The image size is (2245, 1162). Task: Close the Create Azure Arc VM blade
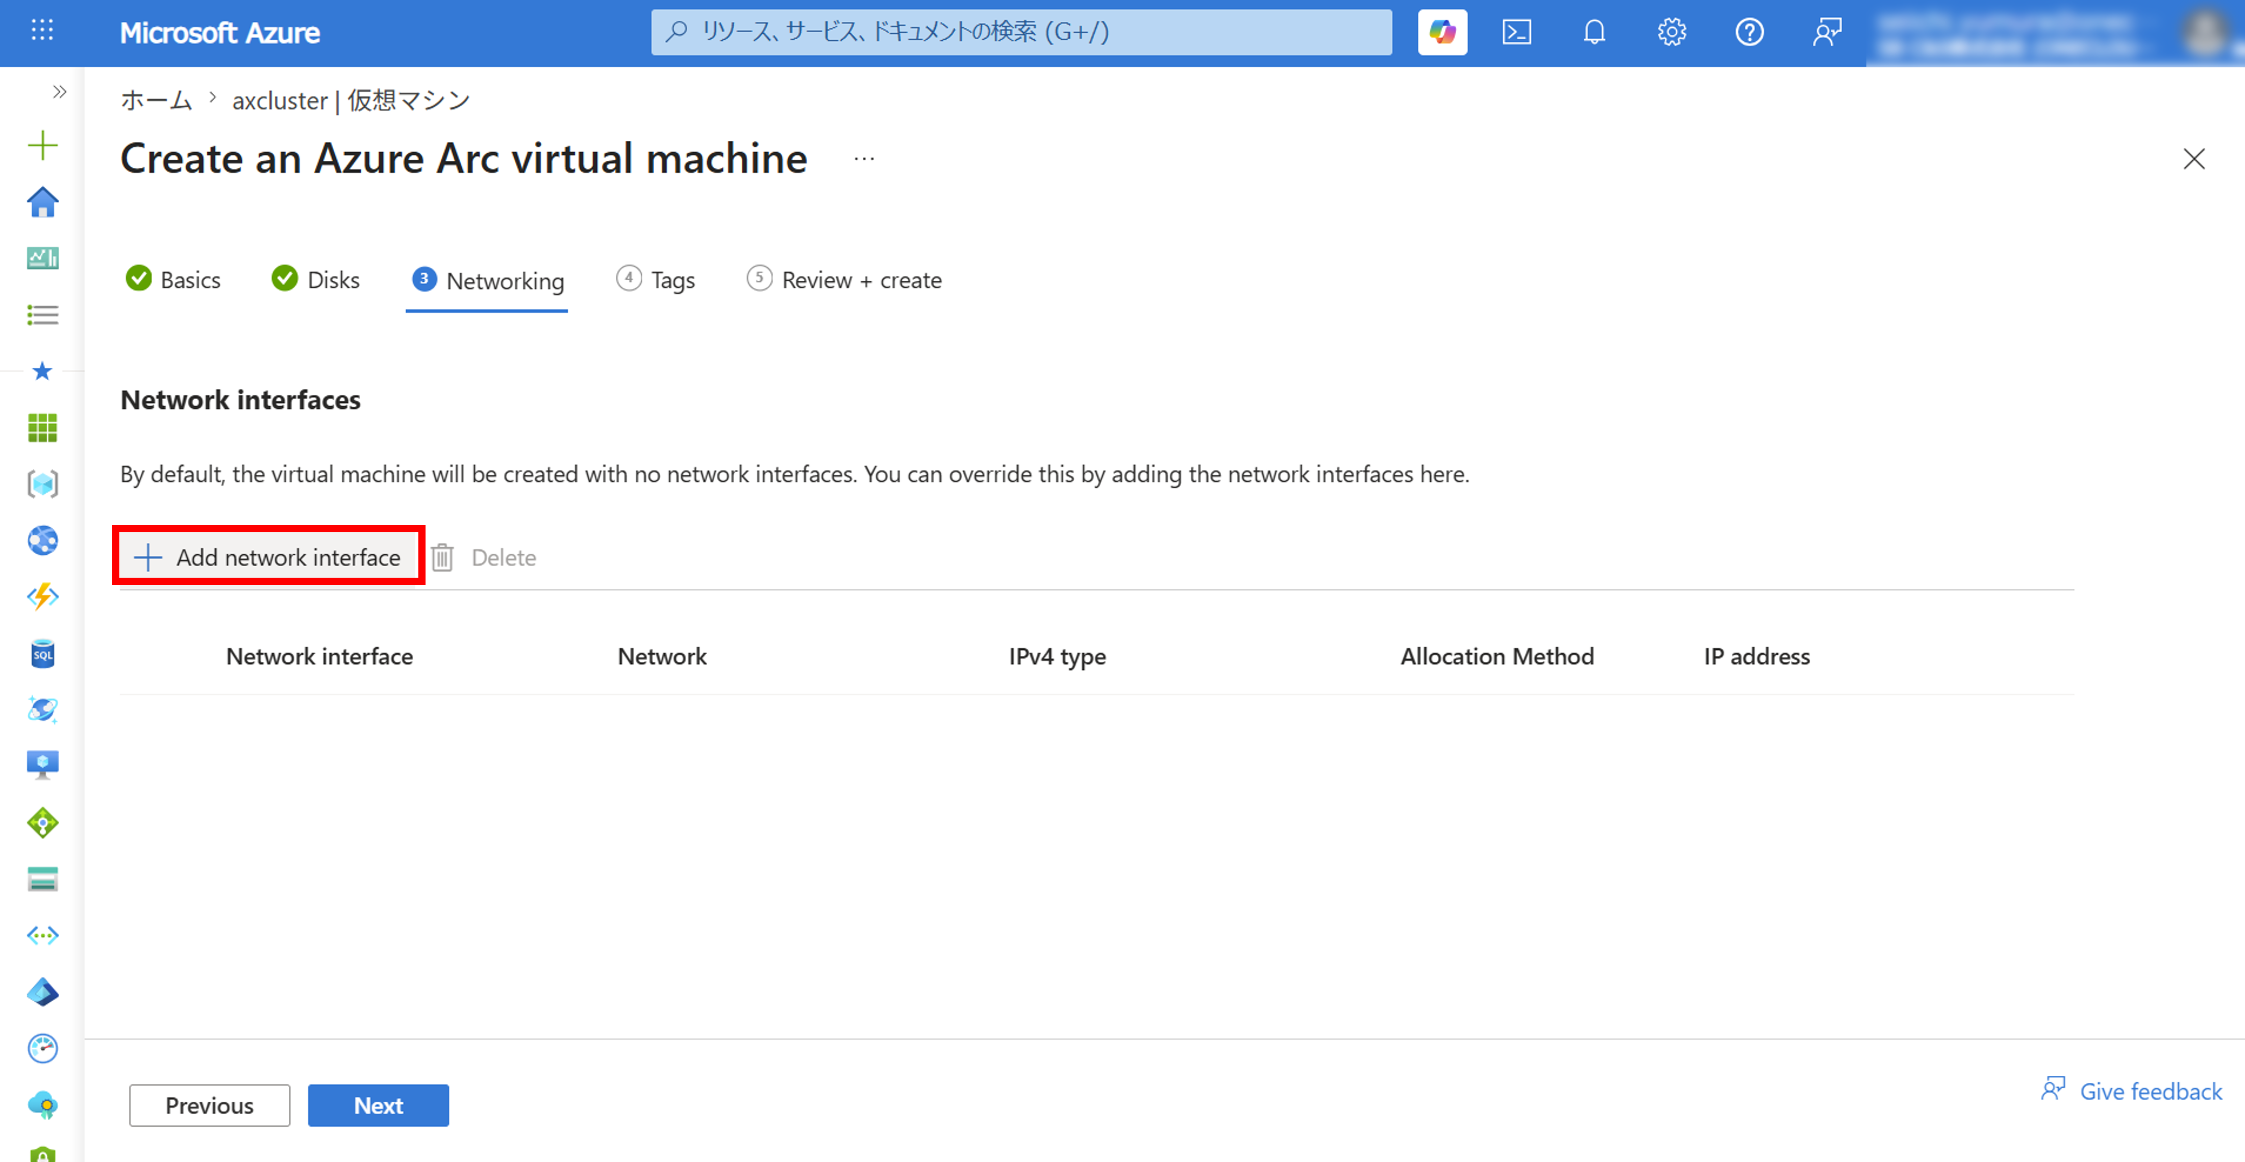pyautogui.click(x=2193, y=159)
